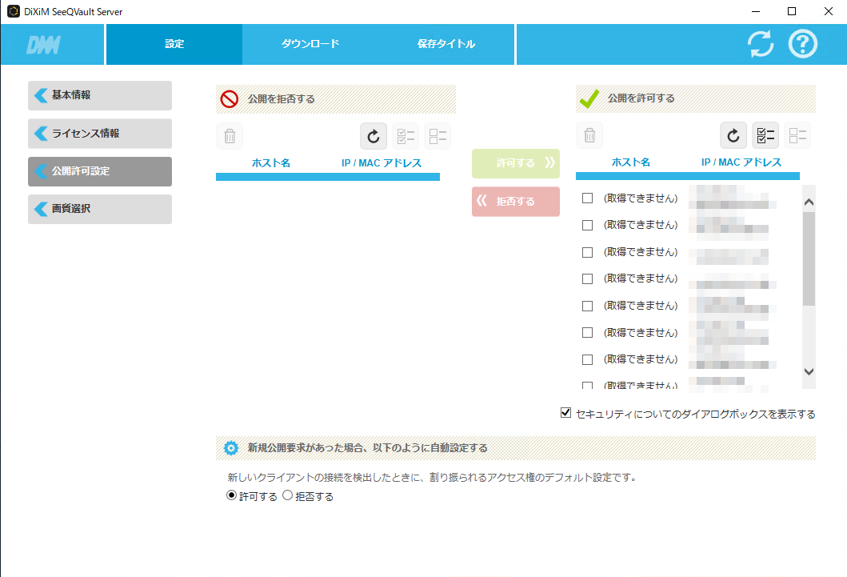This screenshot has height=577, width=847.
Task: Select the 拒否する radio button
Action: point(288,496)
